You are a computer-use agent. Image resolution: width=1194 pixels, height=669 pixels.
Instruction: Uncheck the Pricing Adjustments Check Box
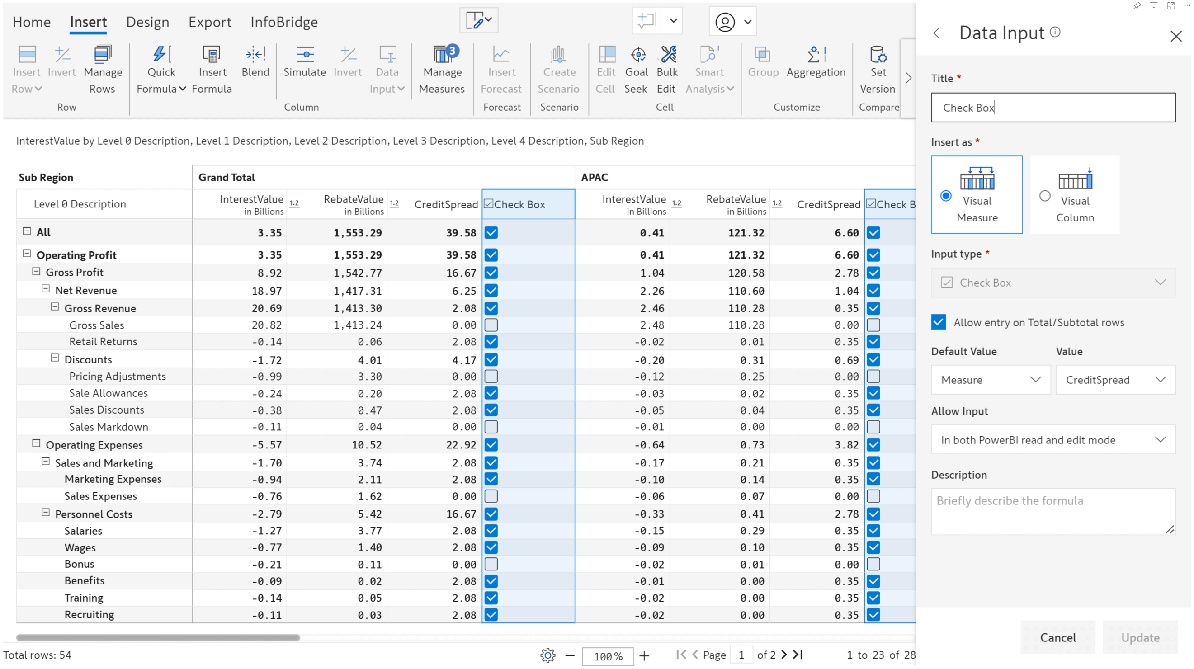[491, 376]
